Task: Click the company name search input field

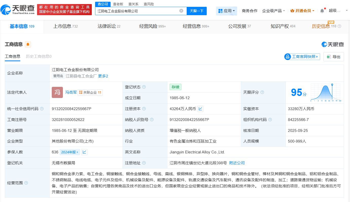Action: click(137, 11)
